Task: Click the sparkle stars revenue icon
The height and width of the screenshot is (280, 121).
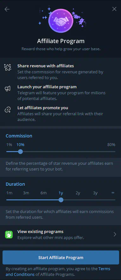Action: coord(8,68)
